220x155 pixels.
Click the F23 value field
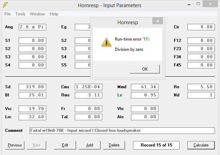[201, 49]
